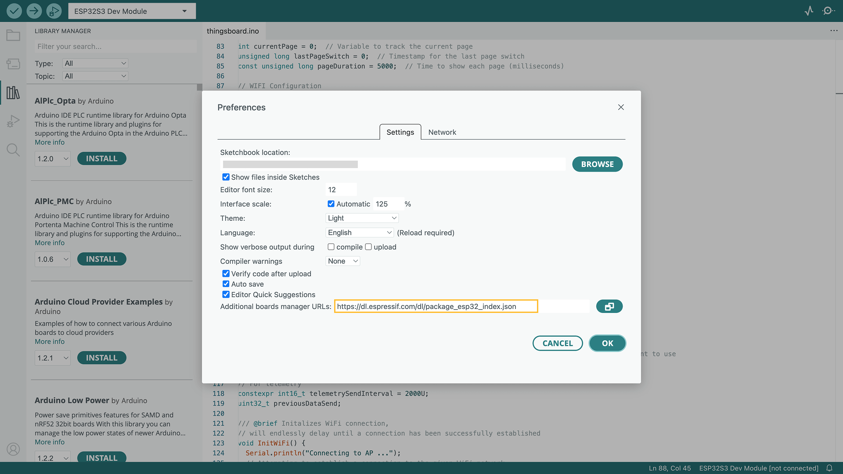Enable verbose output during compile
This screenshot has height=474, width=843.
click(331, 247)
